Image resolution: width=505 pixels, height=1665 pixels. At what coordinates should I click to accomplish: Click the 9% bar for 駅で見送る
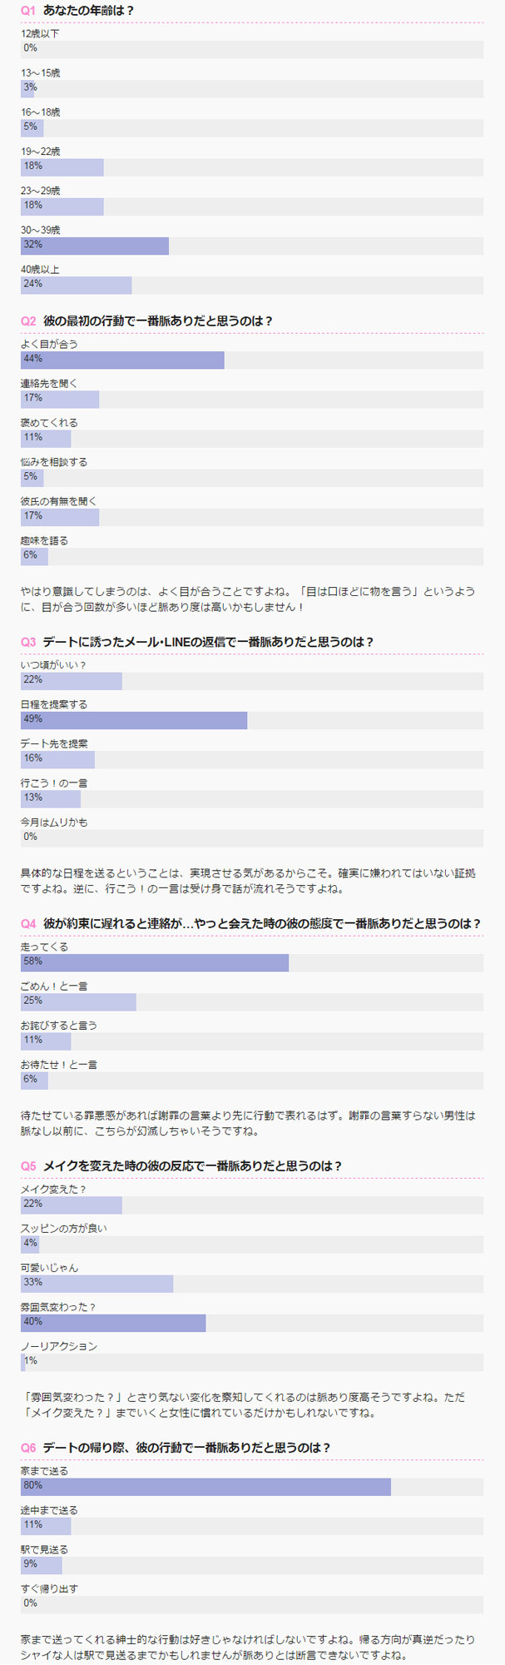[42, 1565]
